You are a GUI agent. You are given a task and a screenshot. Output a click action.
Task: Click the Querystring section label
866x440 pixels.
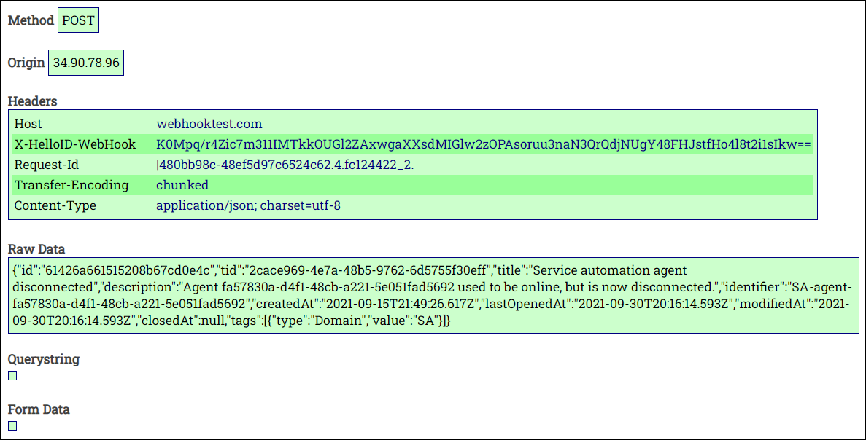(x=44, y=359)
